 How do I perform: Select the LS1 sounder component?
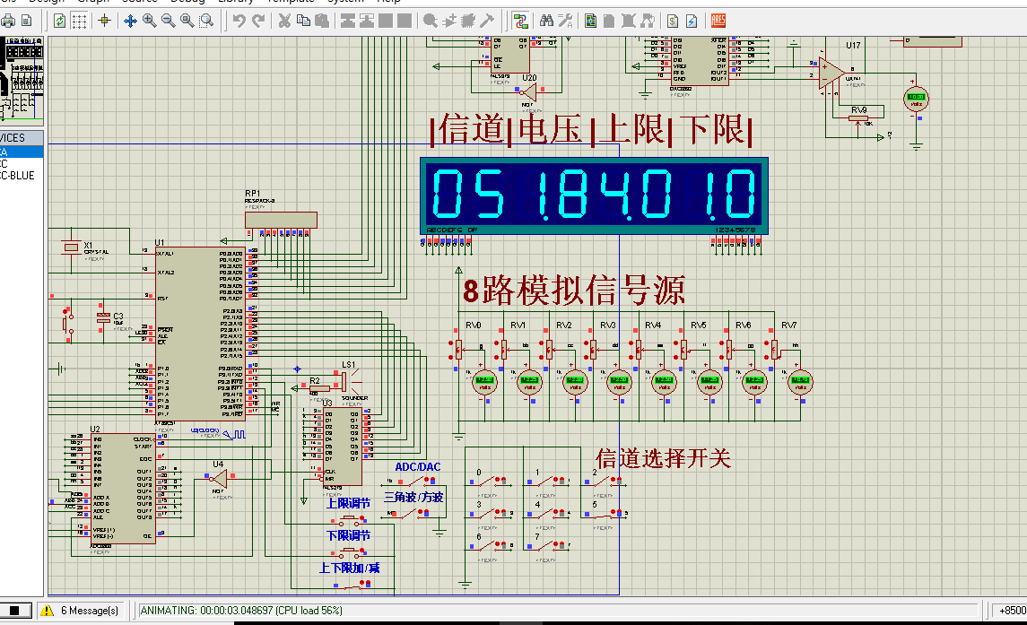pyautogui.click(x=343, y=380)
